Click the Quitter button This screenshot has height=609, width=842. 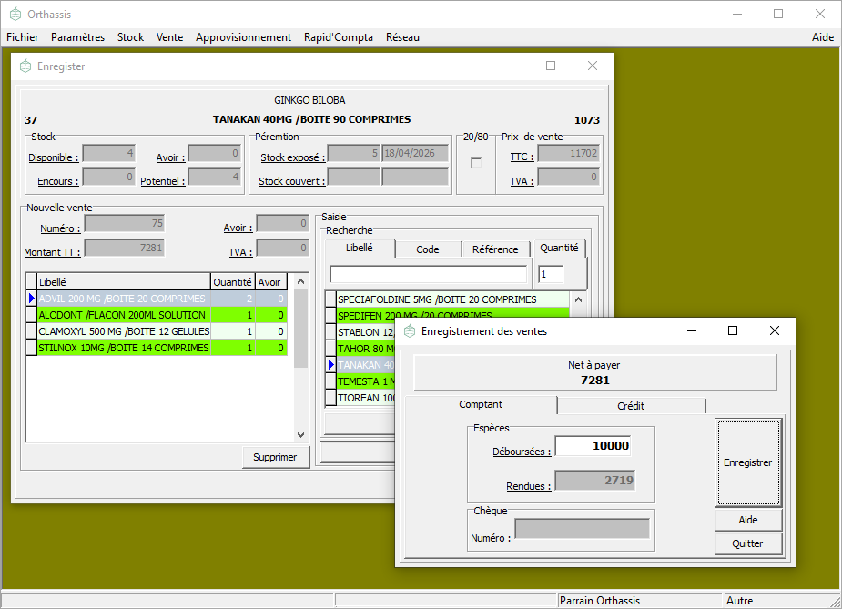pos(747,543)
